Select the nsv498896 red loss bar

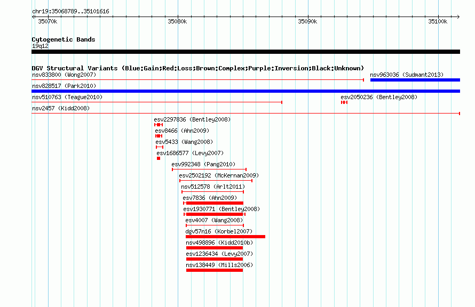[x=215, y=248]
